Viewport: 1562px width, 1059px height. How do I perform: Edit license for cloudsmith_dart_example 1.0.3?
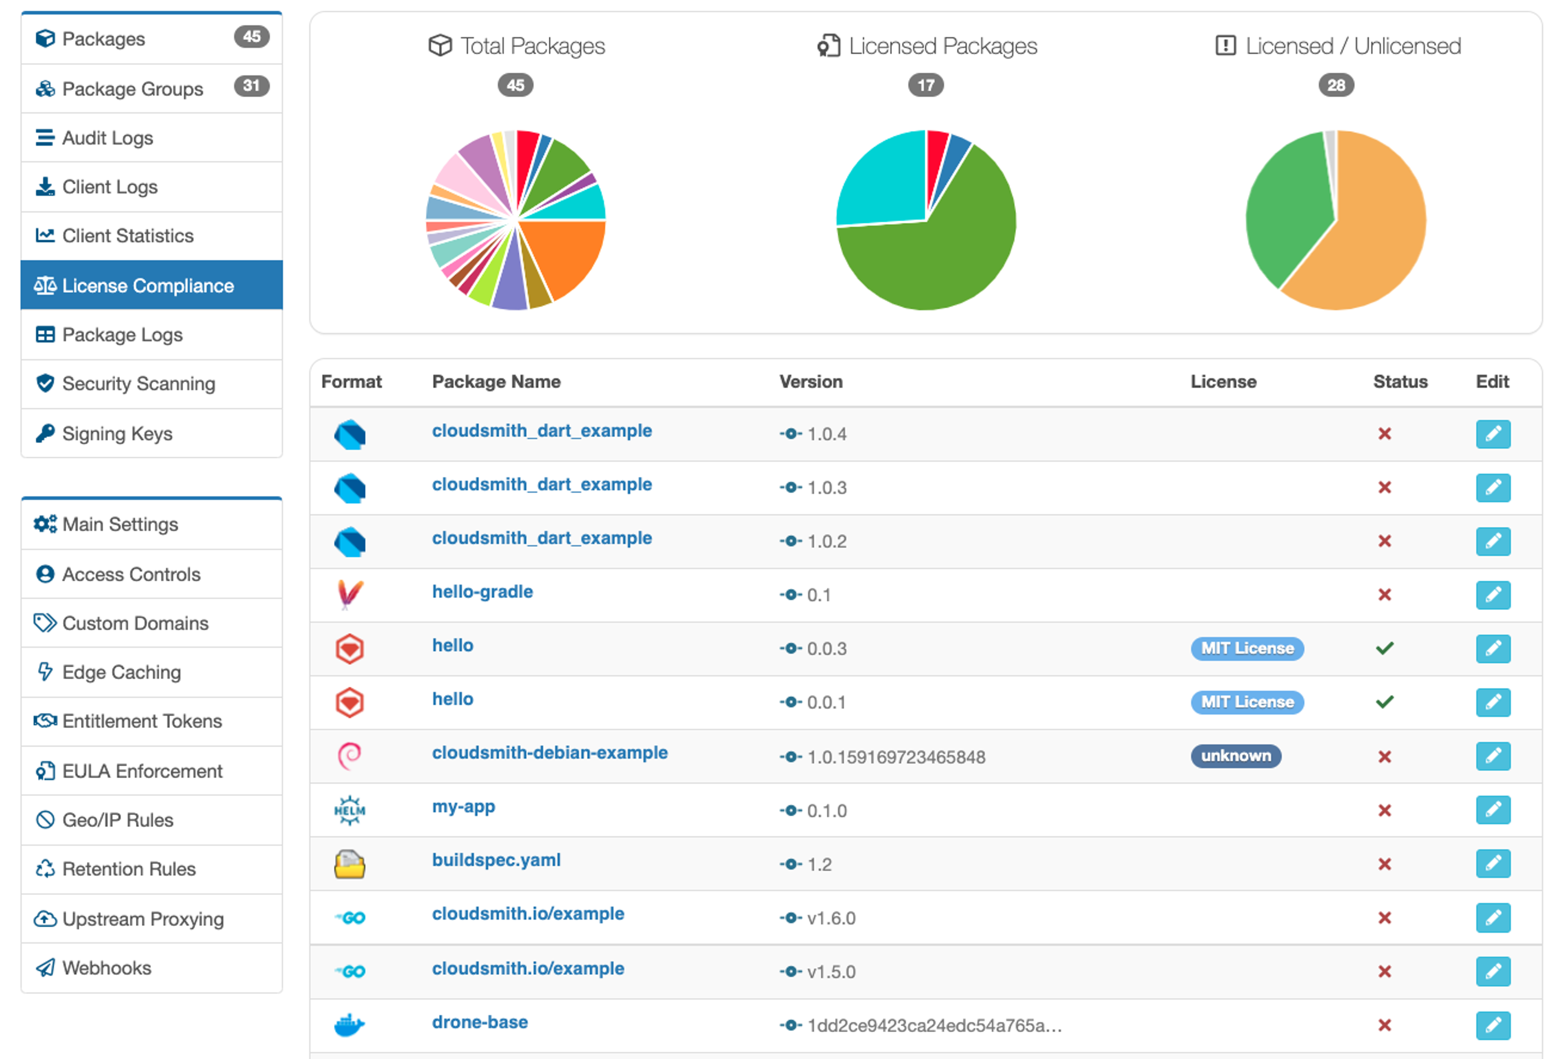1493,487
